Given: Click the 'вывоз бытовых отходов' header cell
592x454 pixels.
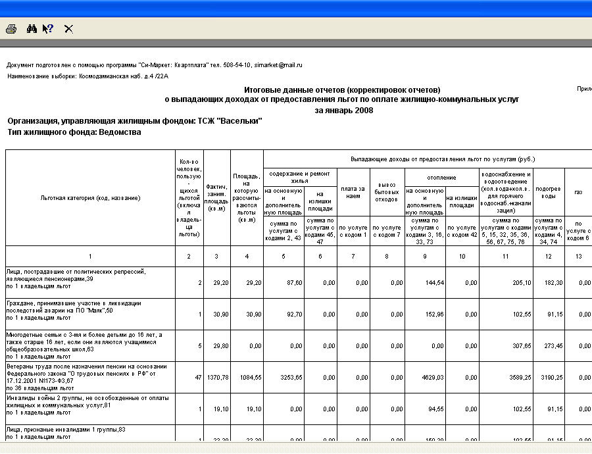Looking at the screenshot, I should pos(387,192).
